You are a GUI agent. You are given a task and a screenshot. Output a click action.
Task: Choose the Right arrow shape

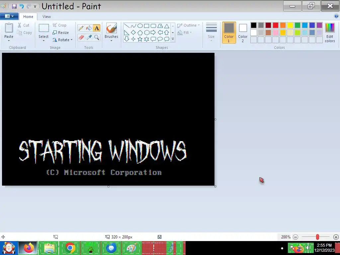coord(153,33)
